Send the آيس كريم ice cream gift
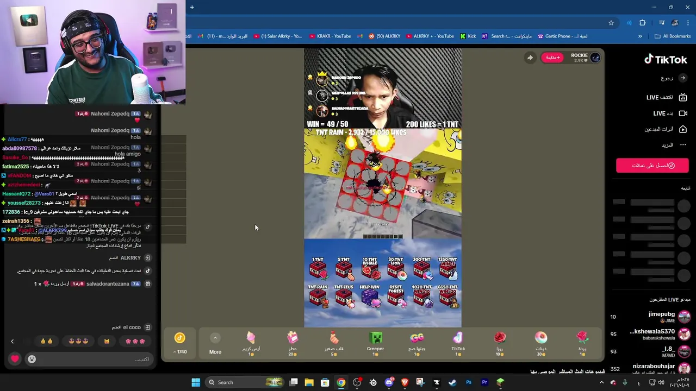The height and width of the screenshot is (391, 696). tap(251, 344)
